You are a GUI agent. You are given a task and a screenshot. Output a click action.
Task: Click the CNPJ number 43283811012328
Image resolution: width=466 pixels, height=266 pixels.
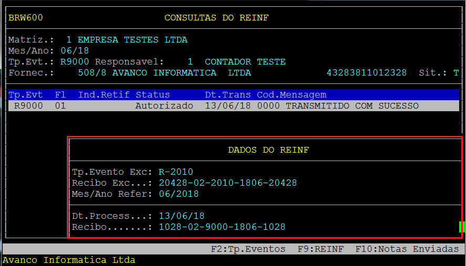(366, 73)
